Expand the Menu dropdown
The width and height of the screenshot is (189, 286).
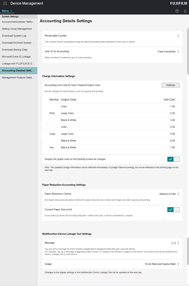point(7,11)
